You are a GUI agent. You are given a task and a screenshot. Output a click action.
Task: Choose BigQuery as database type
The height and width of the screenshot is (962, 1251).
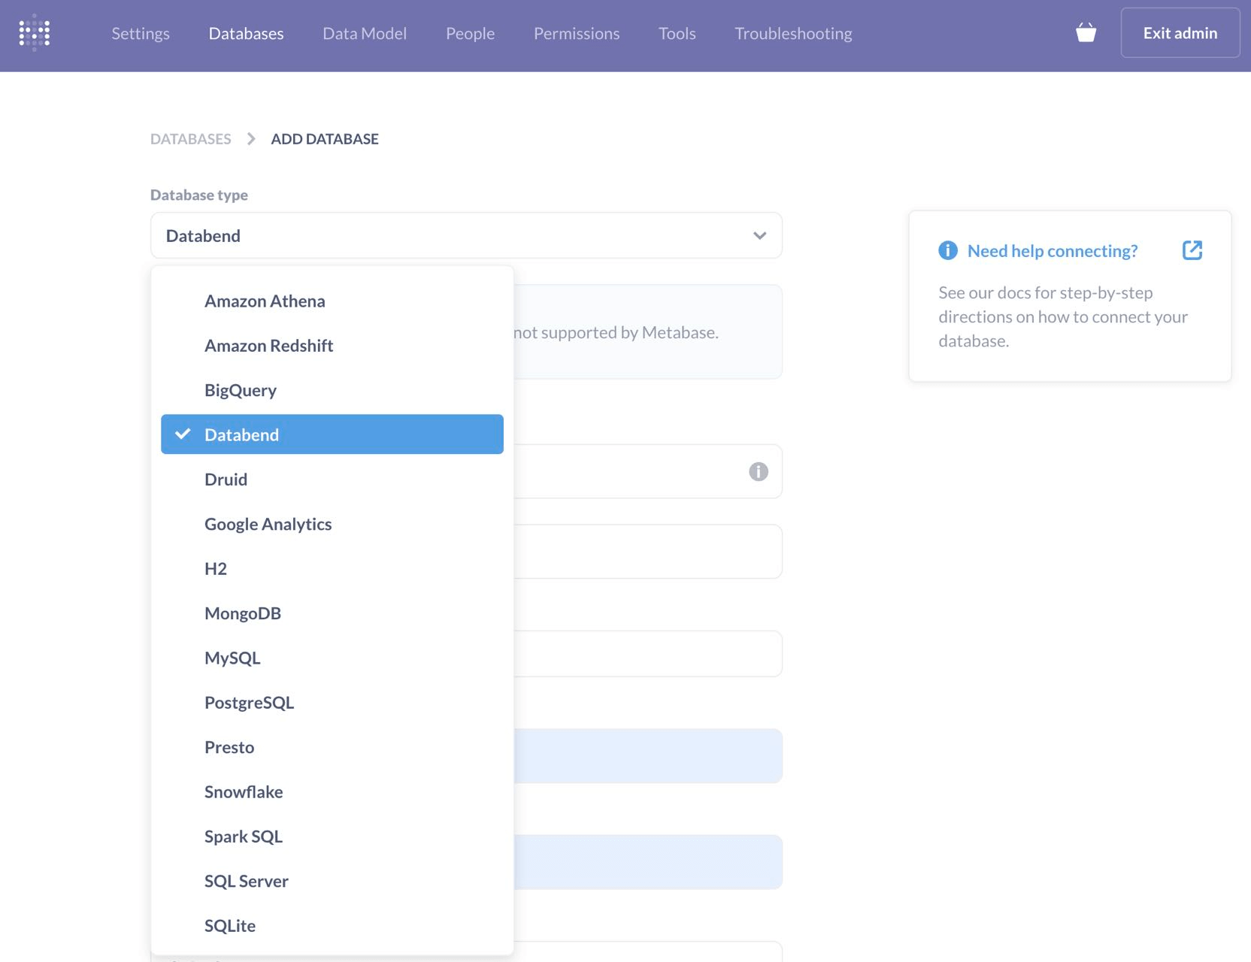coord(332,390)
